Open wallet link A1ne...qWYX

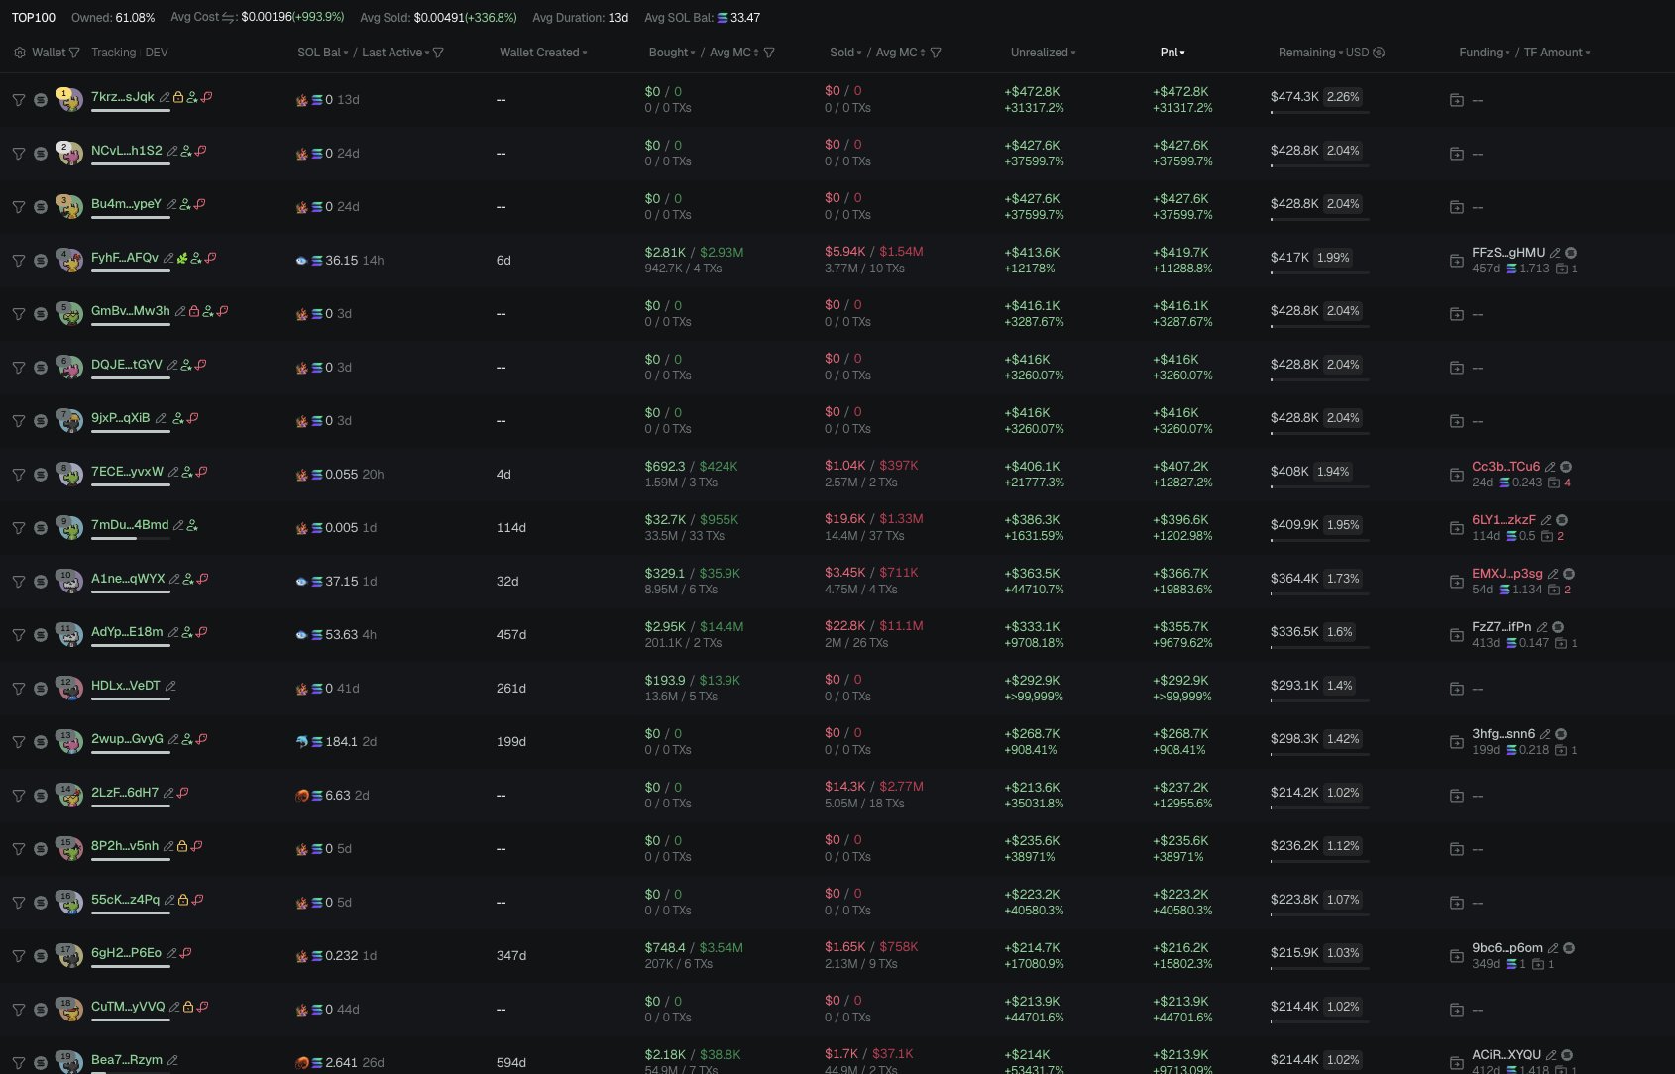(x=128, y=579)
